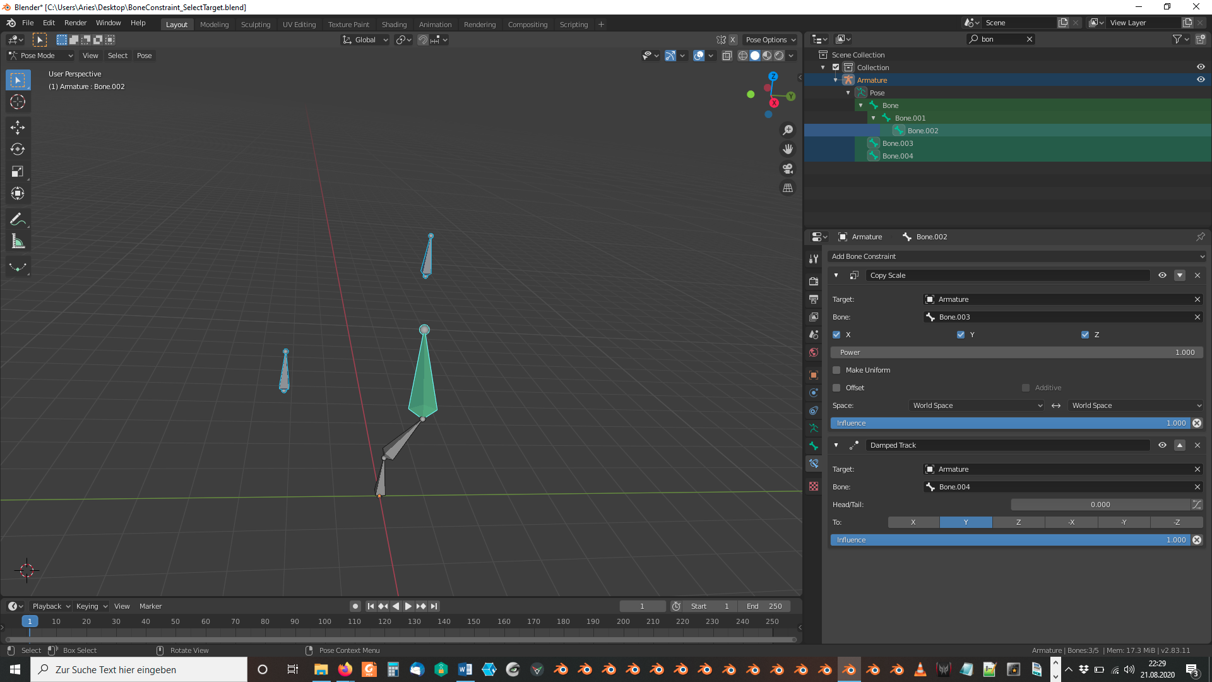Toggle camera view in viewport
The width and height of the screenshot is (1212, 682).
(788, 169)
